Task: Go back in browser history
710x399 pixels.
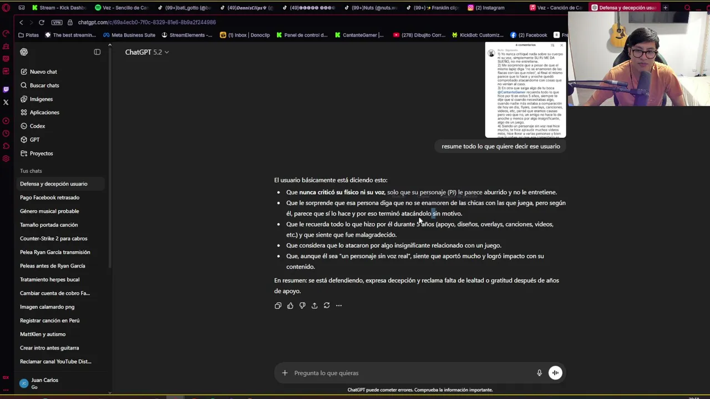Action: [21, 22]
